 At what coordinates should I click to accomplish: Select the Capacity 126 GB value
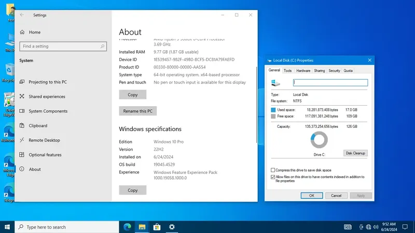click(x=352, y=126)
